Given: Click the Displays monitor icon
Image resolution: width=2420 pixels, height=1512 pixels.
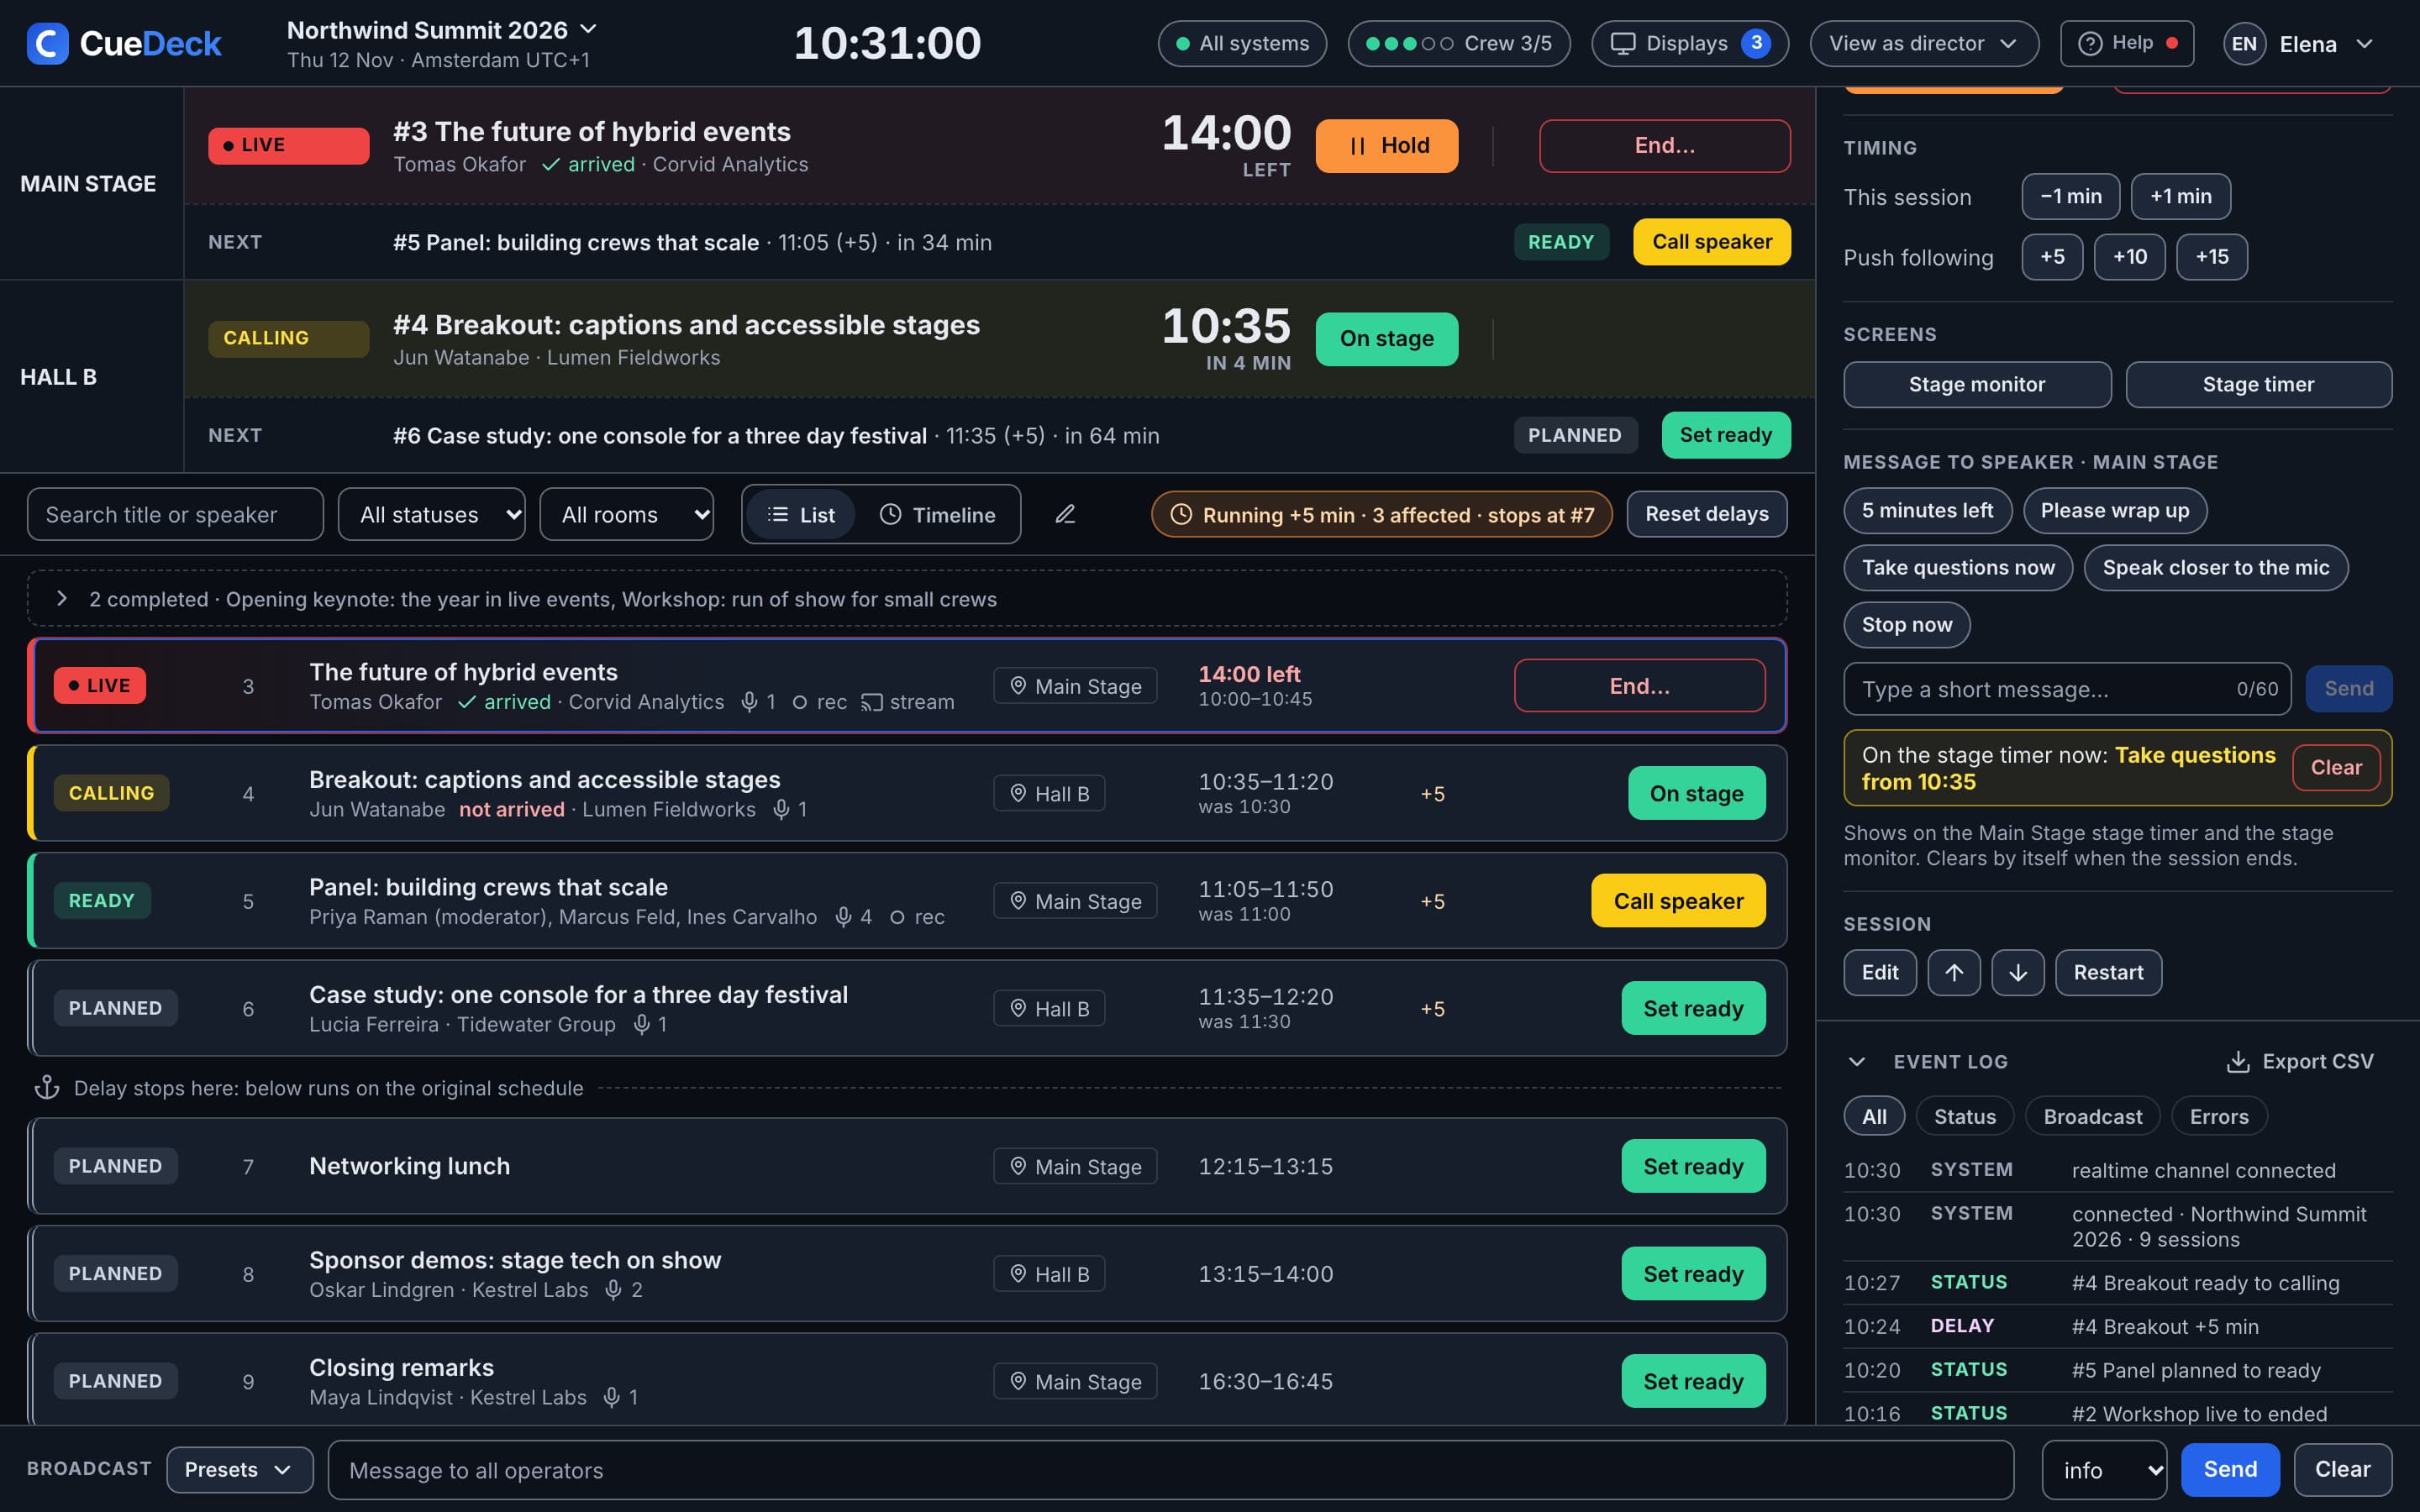Looking at the screenshot, I should tap(1622, 43).
